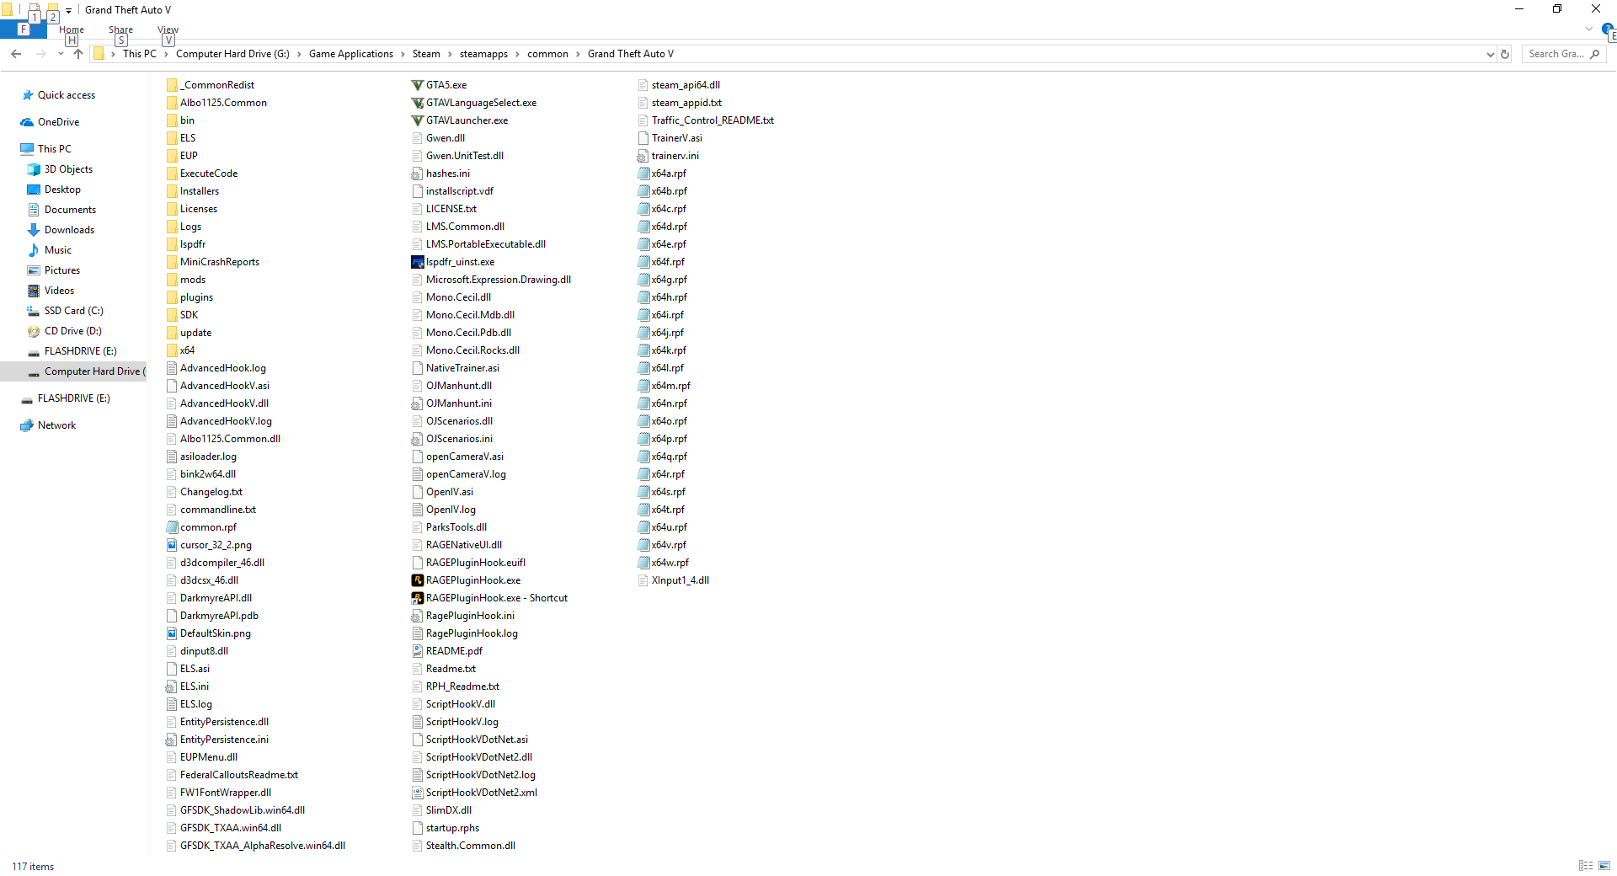This screenshot has height=876, width=1617.
Task: Click the GTA5.exe application icon
Action: point(417,85)
